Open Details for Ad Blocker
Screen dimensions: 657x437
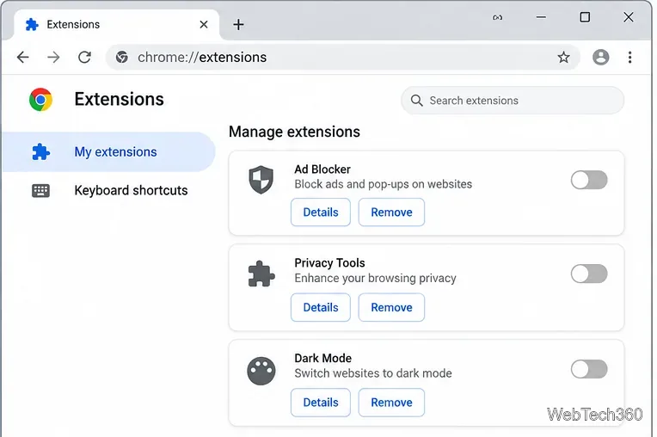point(321,212)
